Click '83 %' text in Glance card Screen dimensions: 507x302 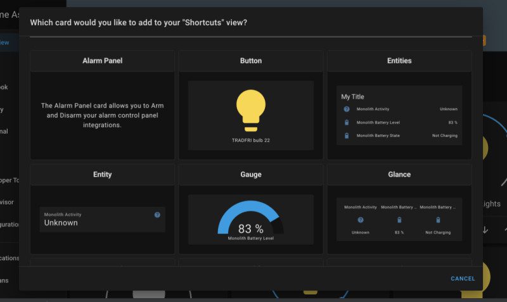click(399, 232)
